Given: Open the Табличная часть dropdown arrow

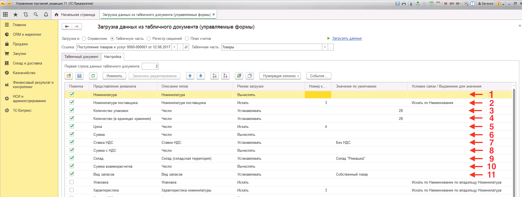Looking at the screenshot, I should click(x=325, y=47).
